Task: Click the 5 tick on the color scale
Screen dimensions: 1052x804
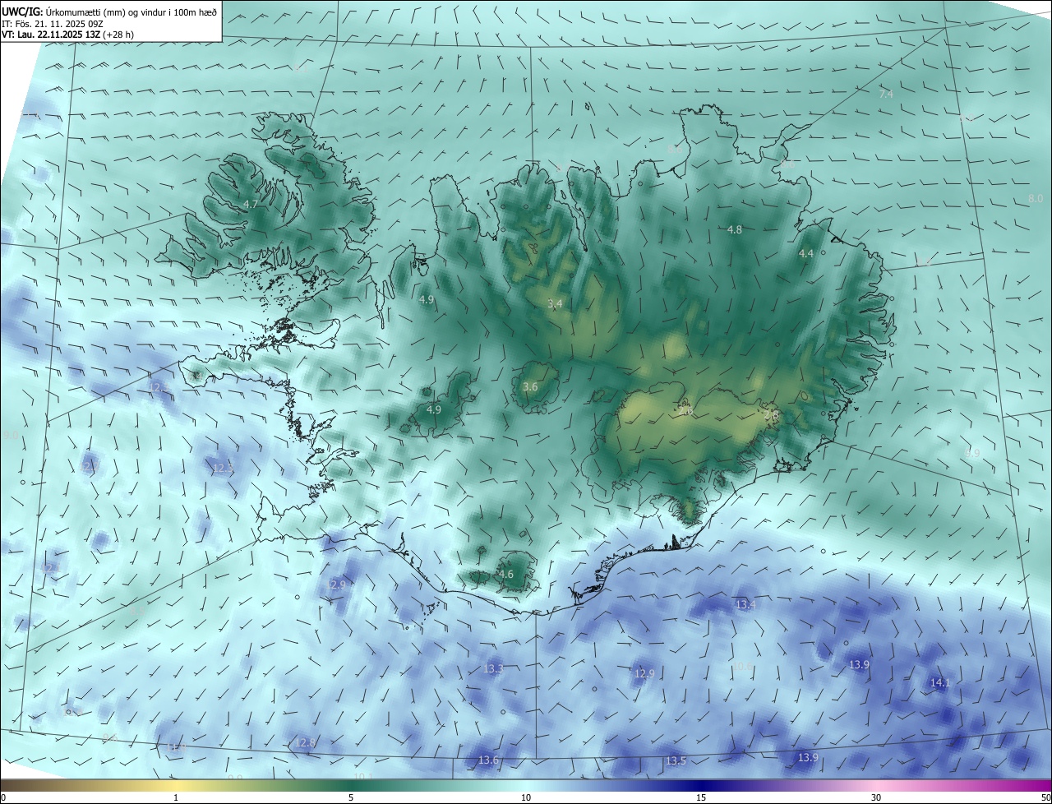Action: (x=351, y=798)
